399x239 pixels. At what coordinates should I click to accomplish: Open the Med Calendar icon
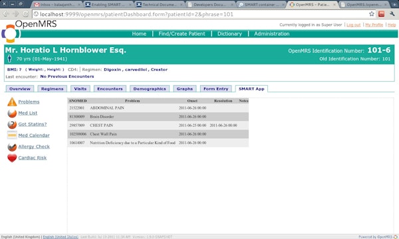(x=12, y=135)
